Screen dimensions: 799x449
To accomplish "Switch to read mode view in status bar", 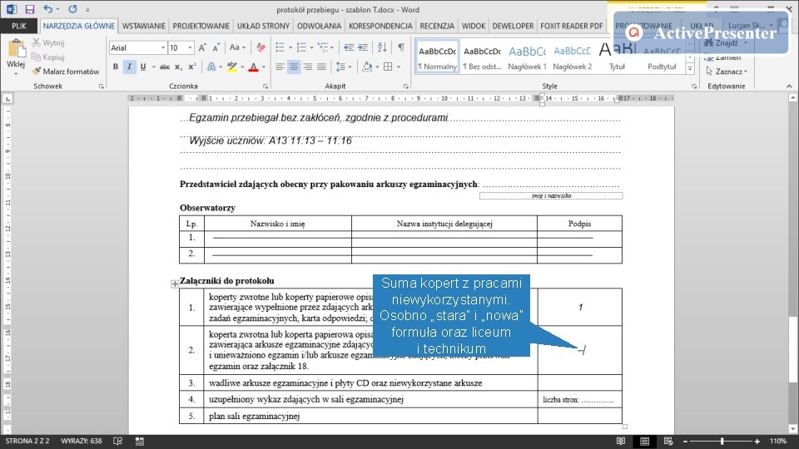I will tap(621, 441).
